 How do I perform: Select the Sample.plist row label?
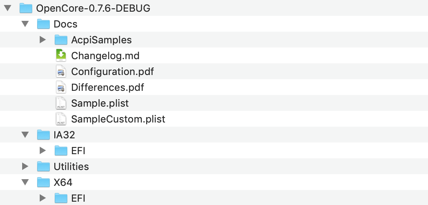click(100, 103)
